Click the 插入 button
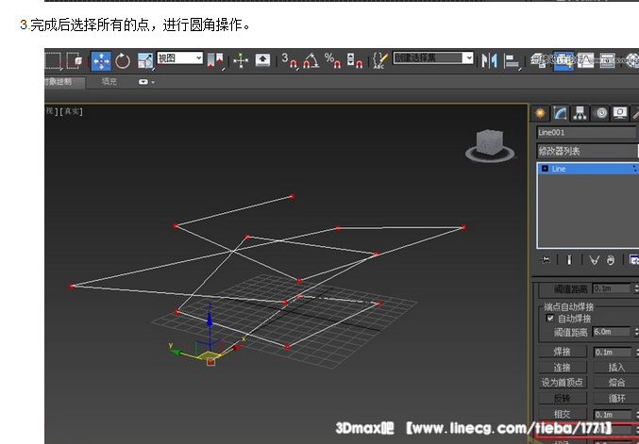The width and height of the screenshot is (639, 444). click(x=616, y=367)
